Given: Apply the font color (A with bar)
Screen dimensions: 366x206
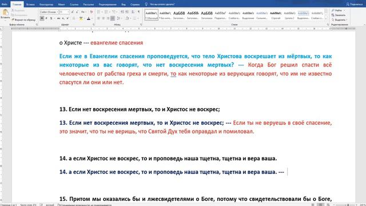Looking at the screenshot, I should [x=89, y=18].
